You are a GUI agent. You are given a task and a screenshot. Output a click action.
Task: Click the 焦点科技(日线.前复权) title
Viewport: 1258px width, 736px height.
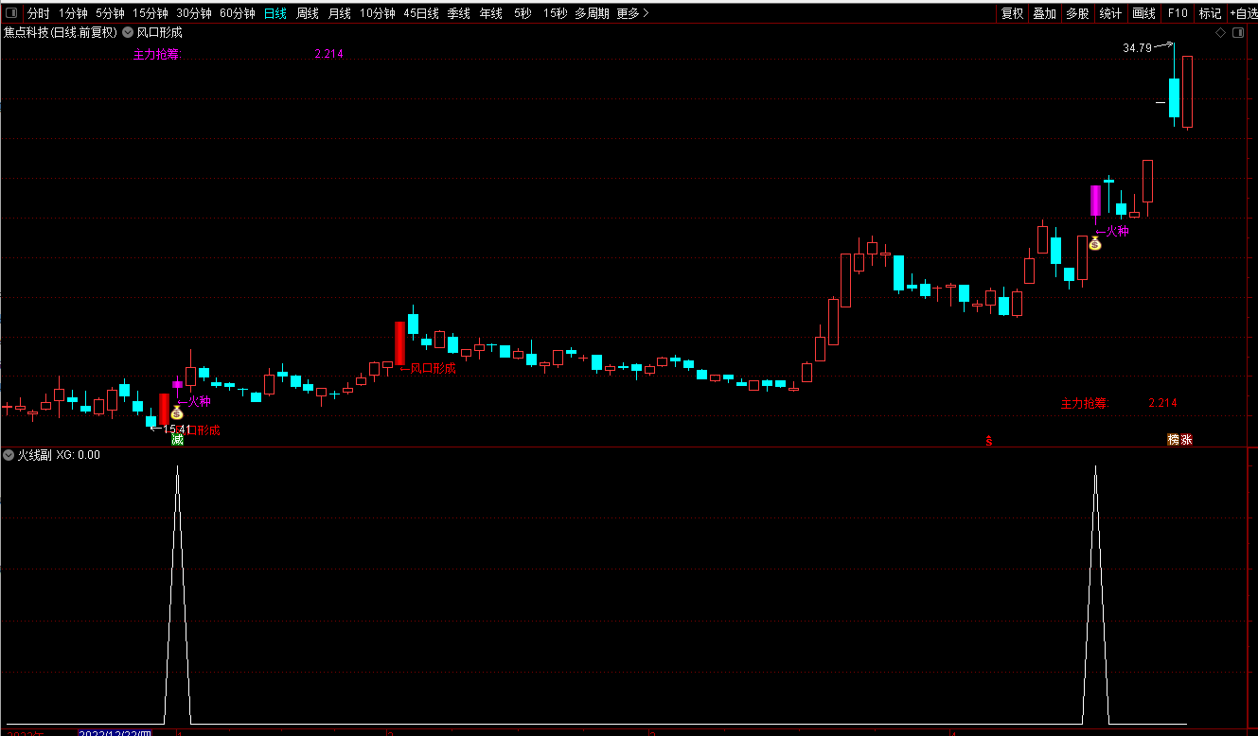[x=61, y=32]
